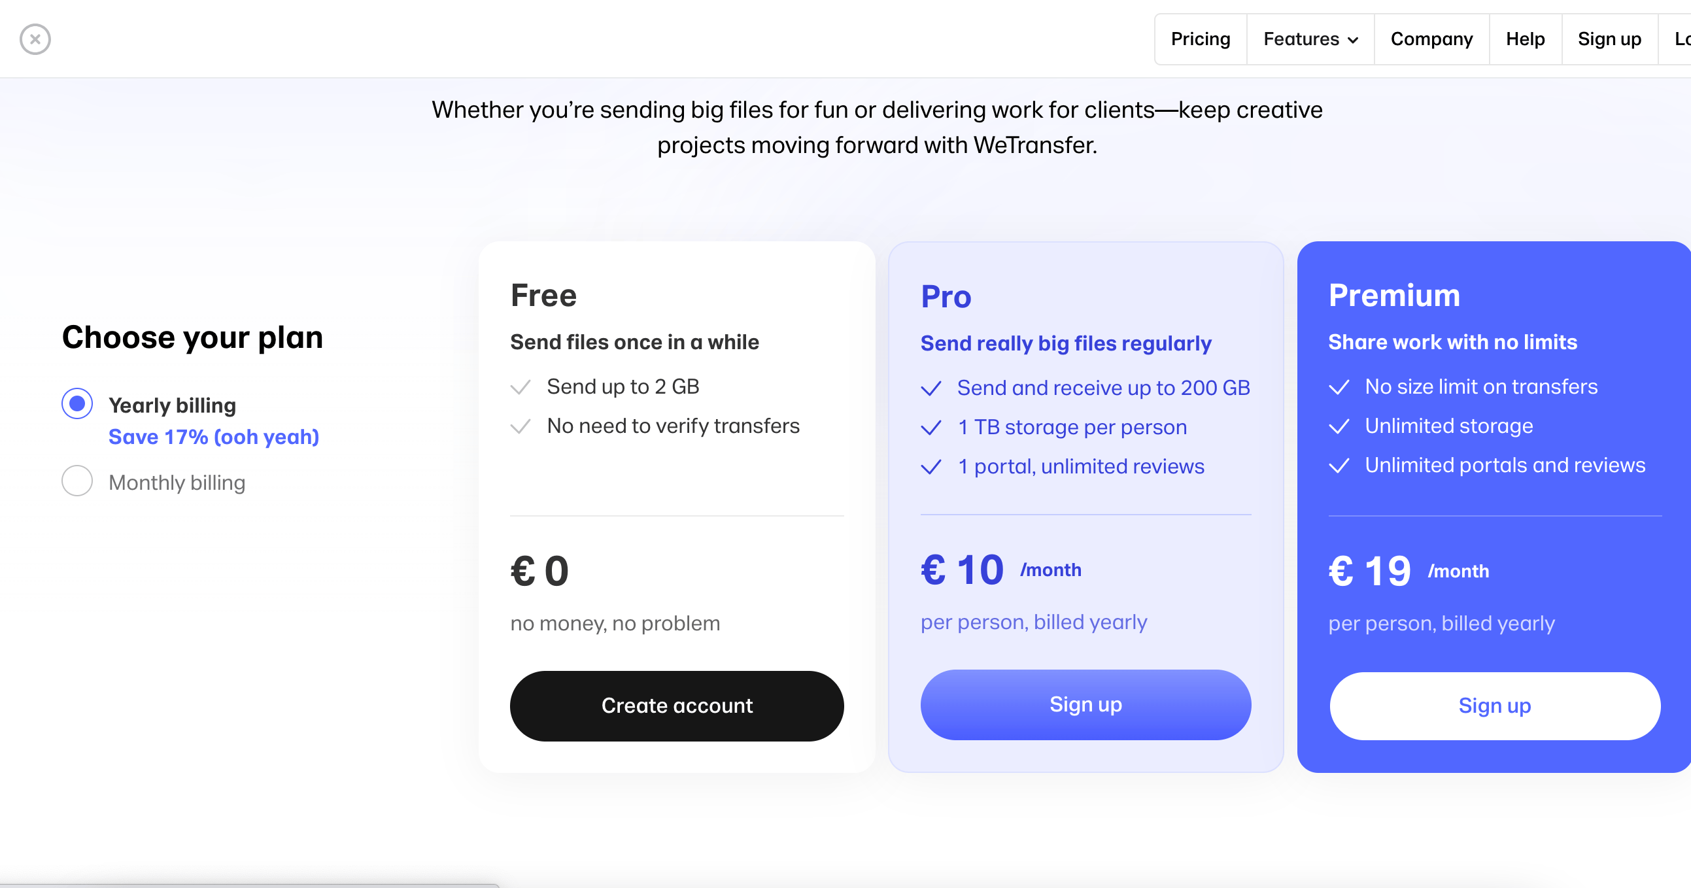Open the Help section
This screenshot has width=1691, height=888.
tap(1524, 39)
